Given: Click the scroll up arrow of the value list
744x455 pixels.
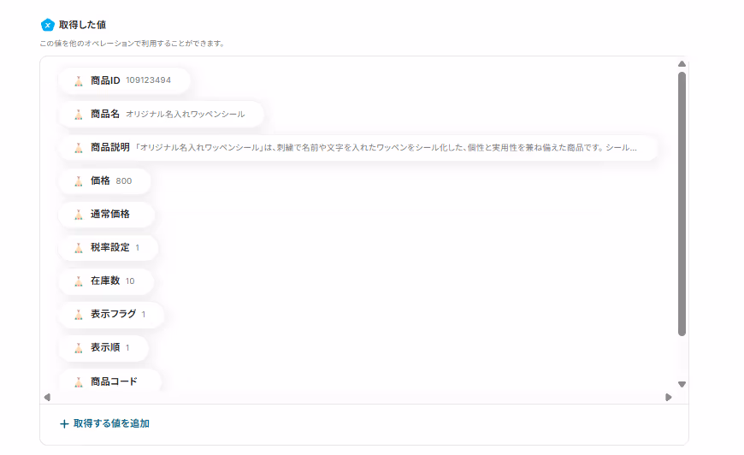Looking at the screenshot, I should pos(682,63).
